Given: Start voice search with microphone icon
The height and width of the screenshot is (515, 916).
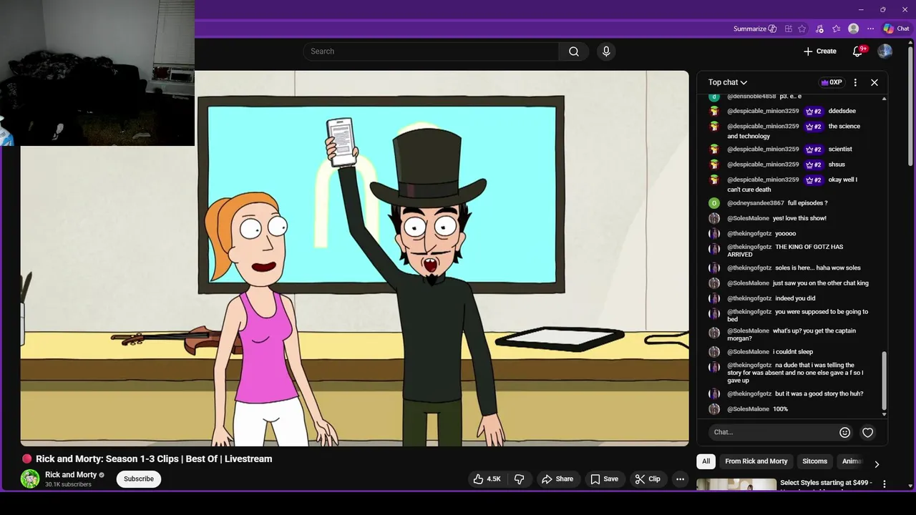Looking at the screenshot, I should 606,51.
